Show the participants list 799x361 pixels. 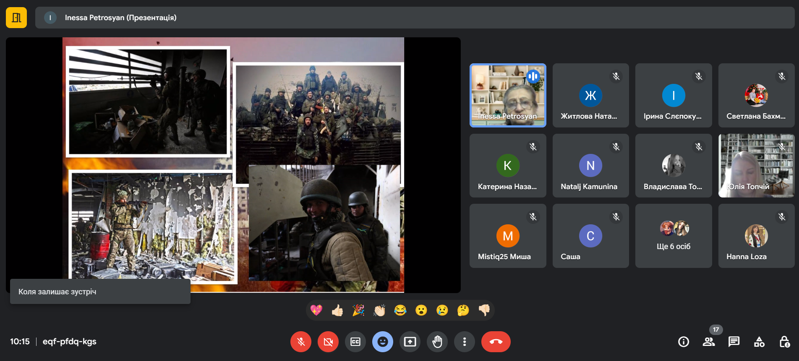(x=709, y=342)
